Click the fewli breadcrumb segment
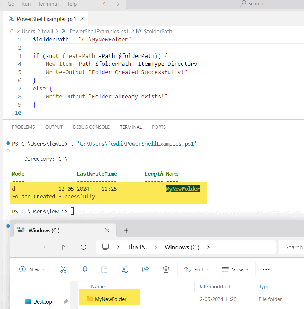 click(x=48, y=31)
